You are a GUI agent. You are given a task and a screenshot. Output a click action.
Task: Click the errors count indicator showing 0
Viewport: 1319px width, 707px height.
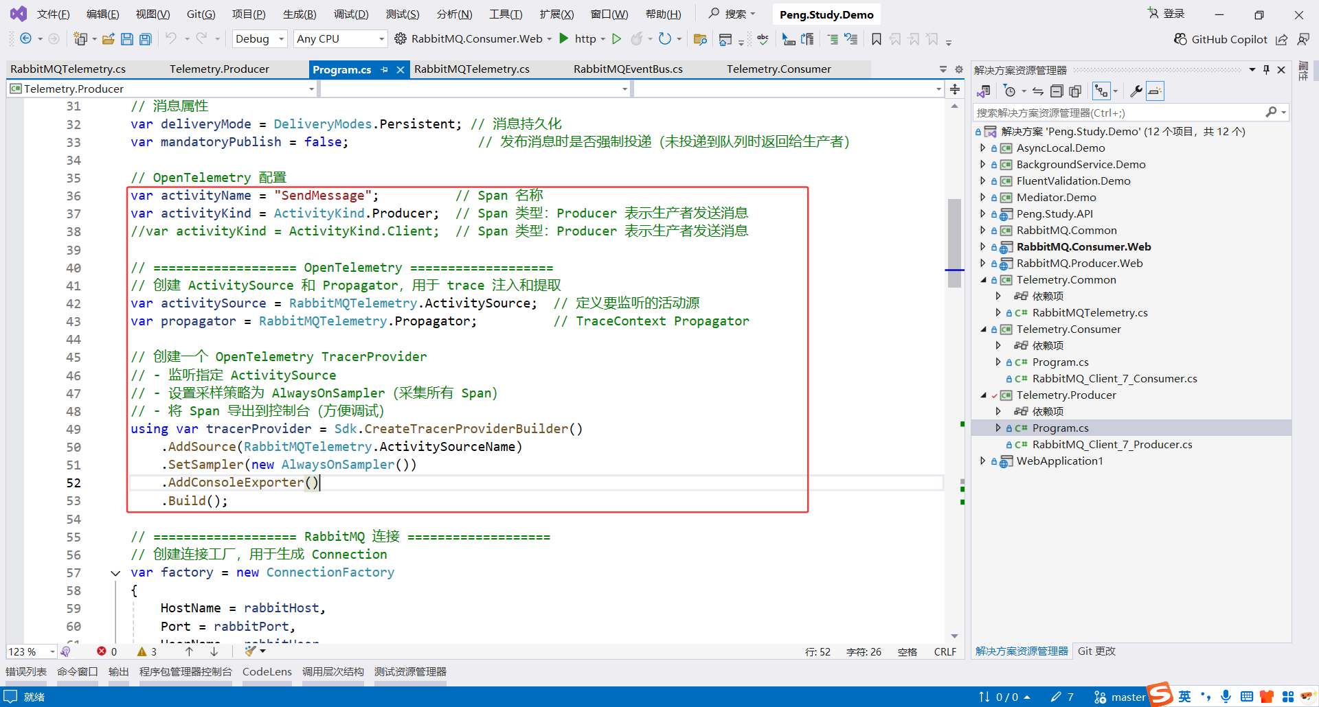coord(106,651)
